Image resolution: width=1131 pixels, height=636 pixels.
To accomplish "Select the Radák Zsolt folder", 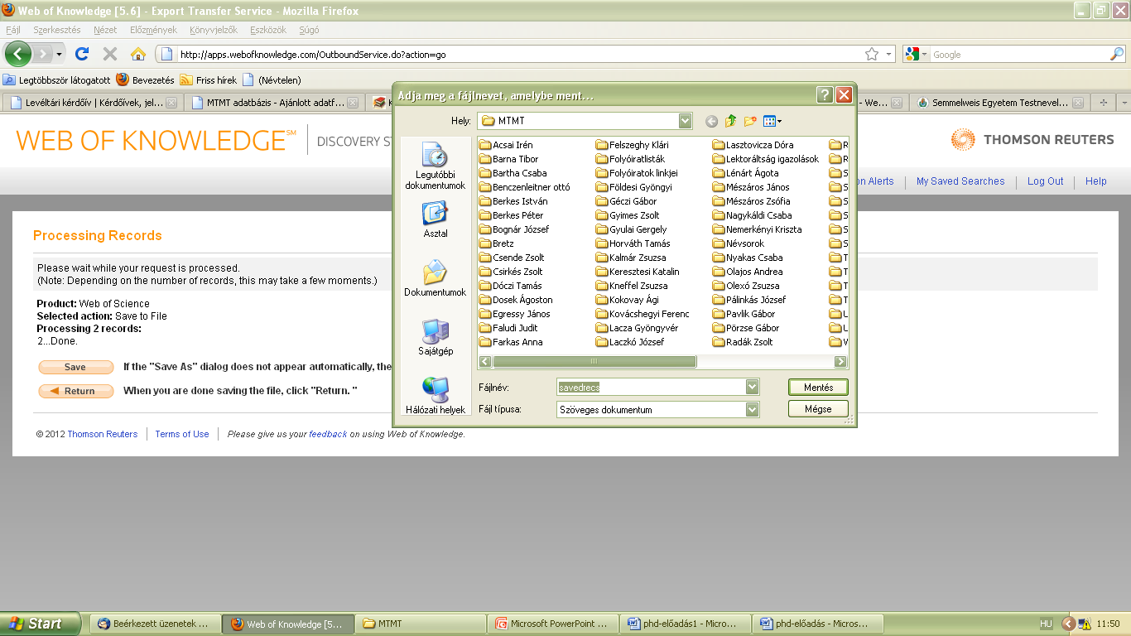I will (743, 342).
